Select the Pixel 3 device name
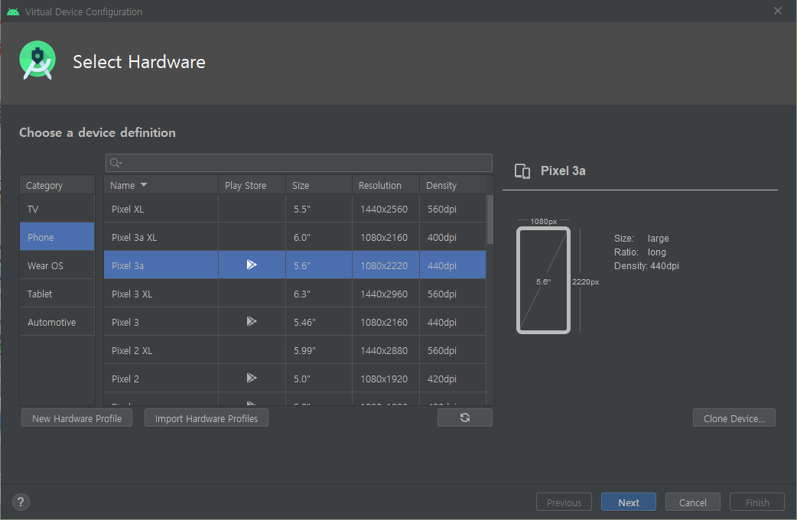The image size is (797, 520). pos(125,322)
